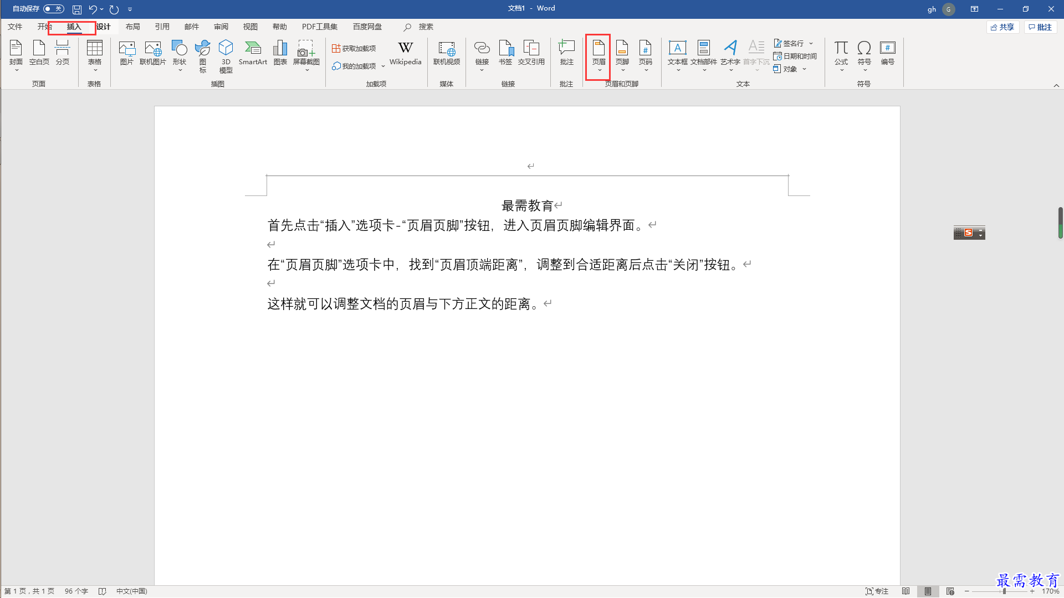1064x598 pixels.
Task: Click Get Add-ins (获取加载项)
Action: pyautogui.click(x=354, y=49)
